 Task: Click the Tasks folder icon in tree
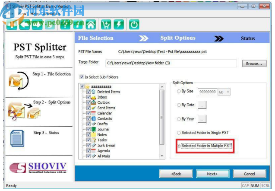pos(94,140)
